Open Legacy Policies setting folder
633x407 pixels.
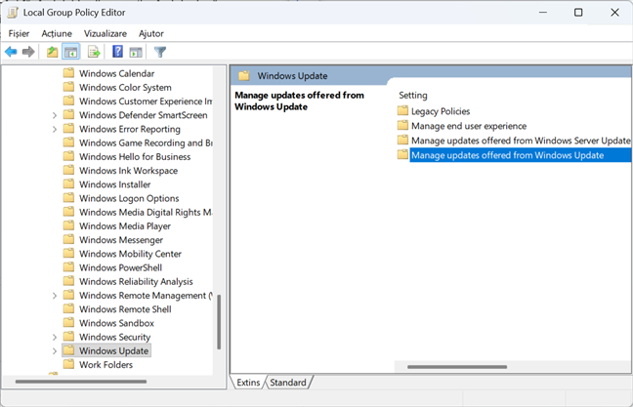(441, 111)
